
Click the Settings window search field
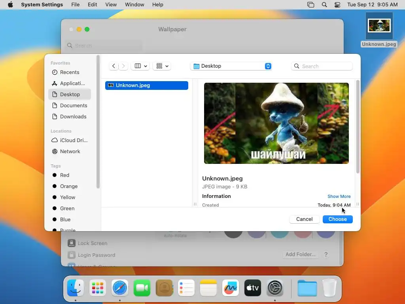click(104, 46)
